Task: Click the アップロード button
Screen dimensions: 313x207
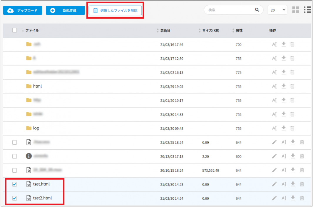Action: (x=23, y=11)
